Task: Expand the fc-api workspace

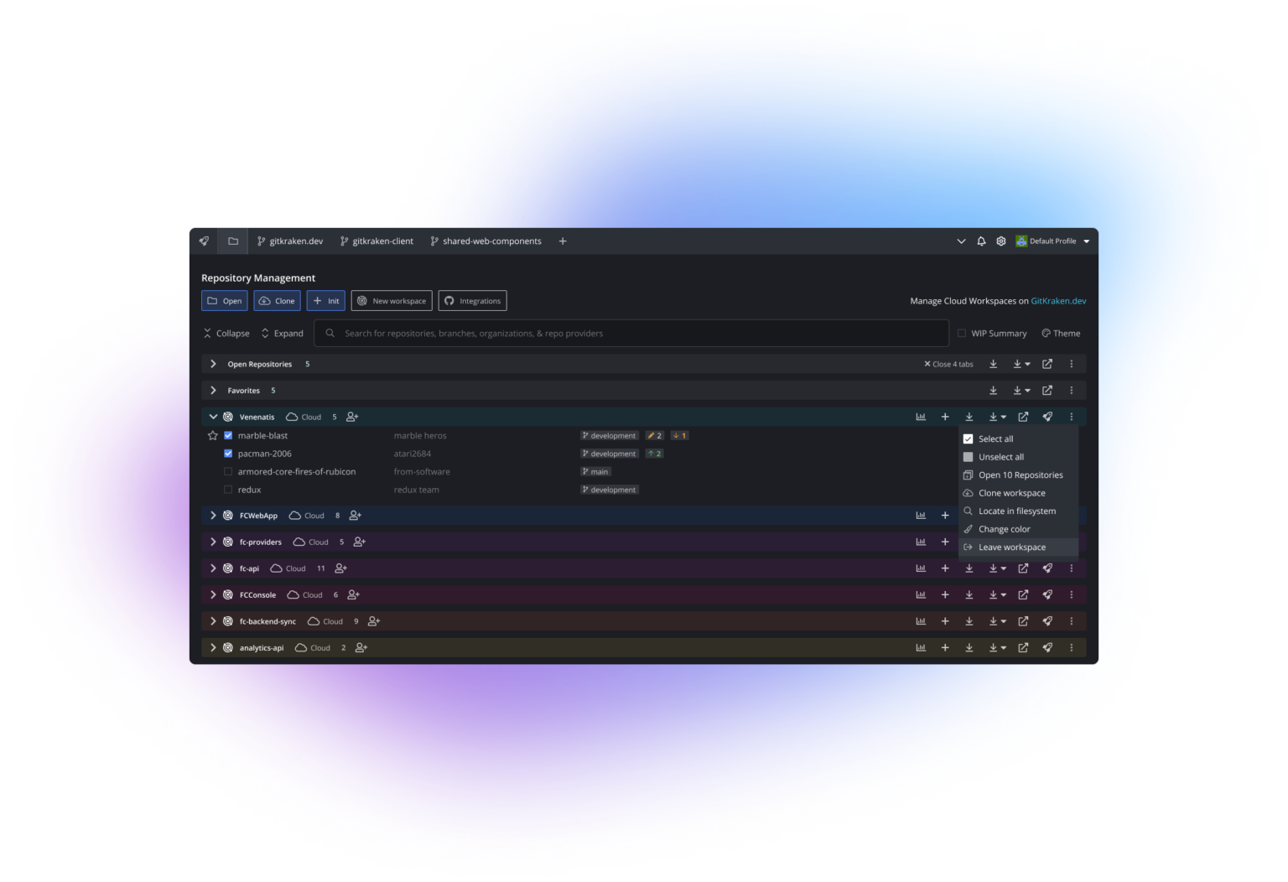Action: (x=213, y=568)
